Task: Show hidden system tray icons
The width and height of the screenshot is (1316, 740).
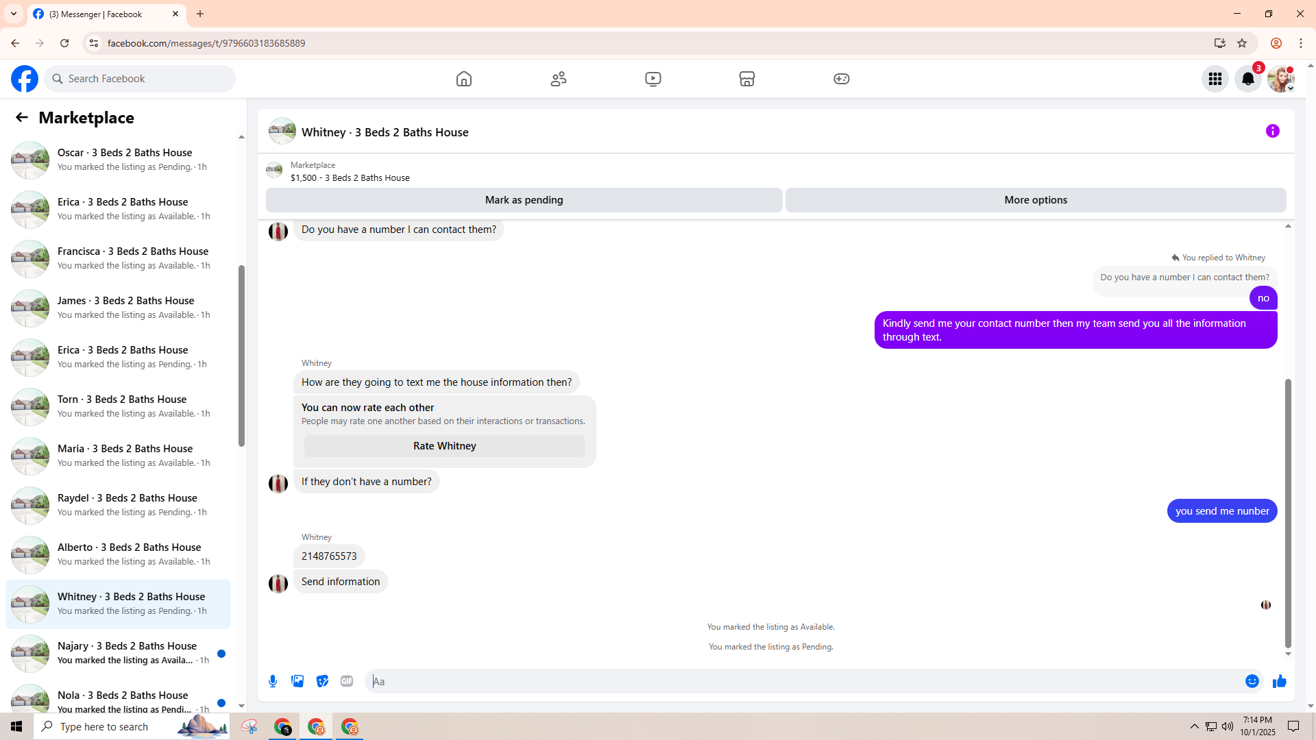Action: [x=1195, y=726]
